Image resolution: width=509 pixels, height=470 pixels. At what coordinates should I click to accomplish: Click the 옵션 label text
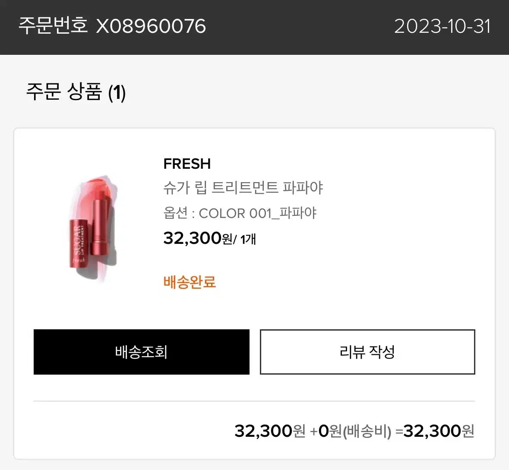(175, 212)
